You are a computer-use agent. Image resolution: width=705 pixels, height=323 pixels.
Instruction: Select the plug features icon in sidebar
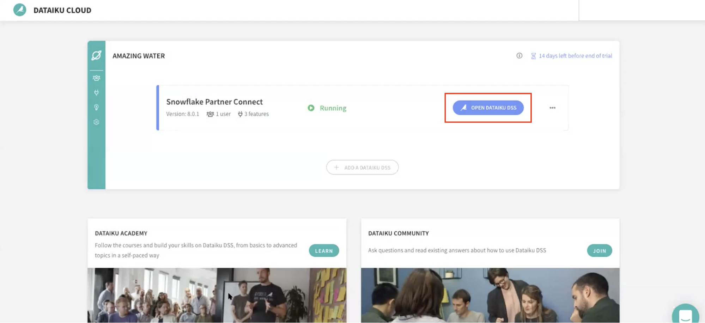(x=96, y=93)
